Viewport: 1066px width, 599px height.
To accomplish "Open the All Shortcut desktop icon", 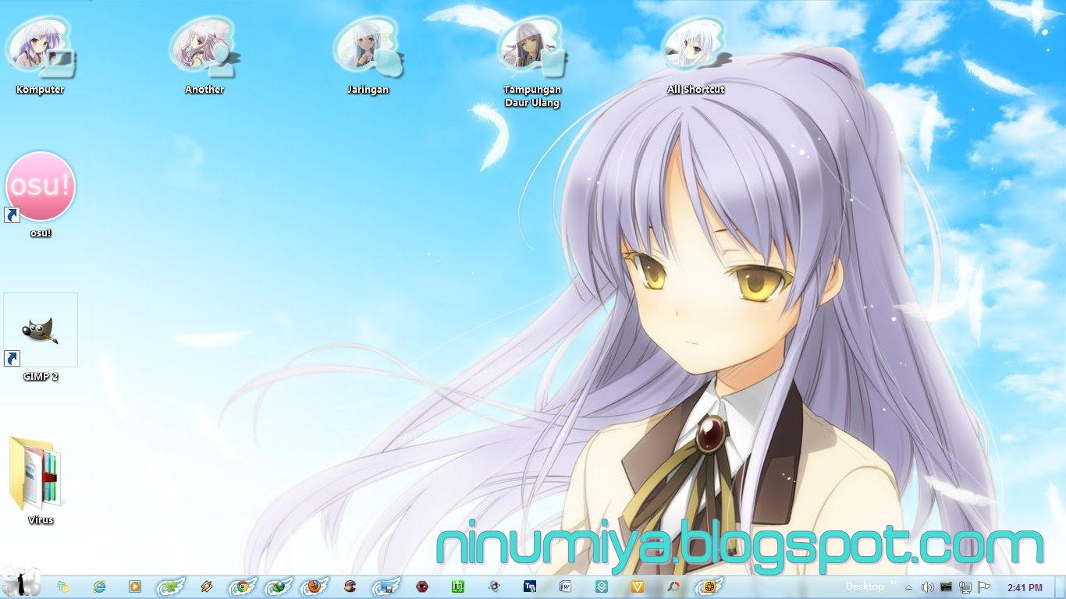I will 696,55.
